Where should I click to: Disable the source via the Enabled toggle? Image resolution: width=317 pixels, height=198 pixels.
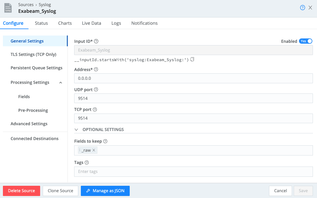tap(306, 41)
